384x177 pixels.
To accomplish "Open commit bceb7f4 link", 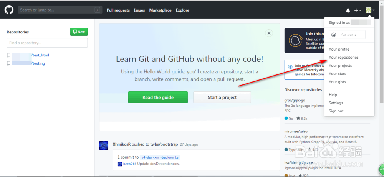I will tap(129, 164).
